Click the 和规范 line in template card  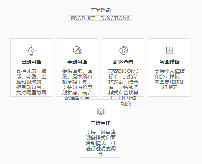pos(170,87)
